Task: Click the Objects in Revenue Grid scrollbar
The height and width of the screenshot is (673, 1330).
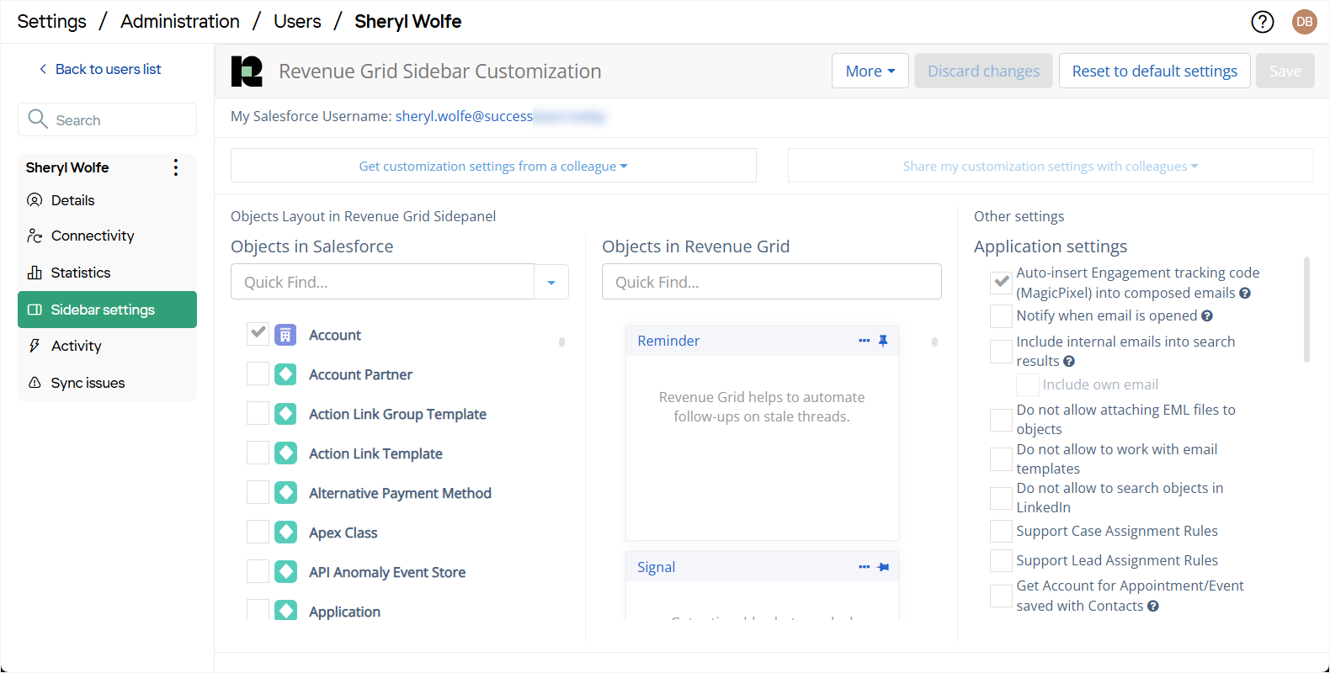Action: [x=934, y=342]
